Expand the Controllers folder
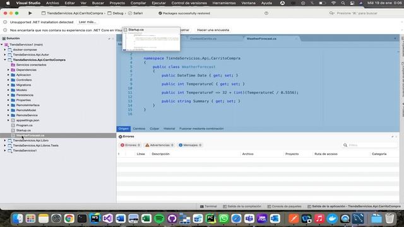Screen dimensions: 404x227 8,80
